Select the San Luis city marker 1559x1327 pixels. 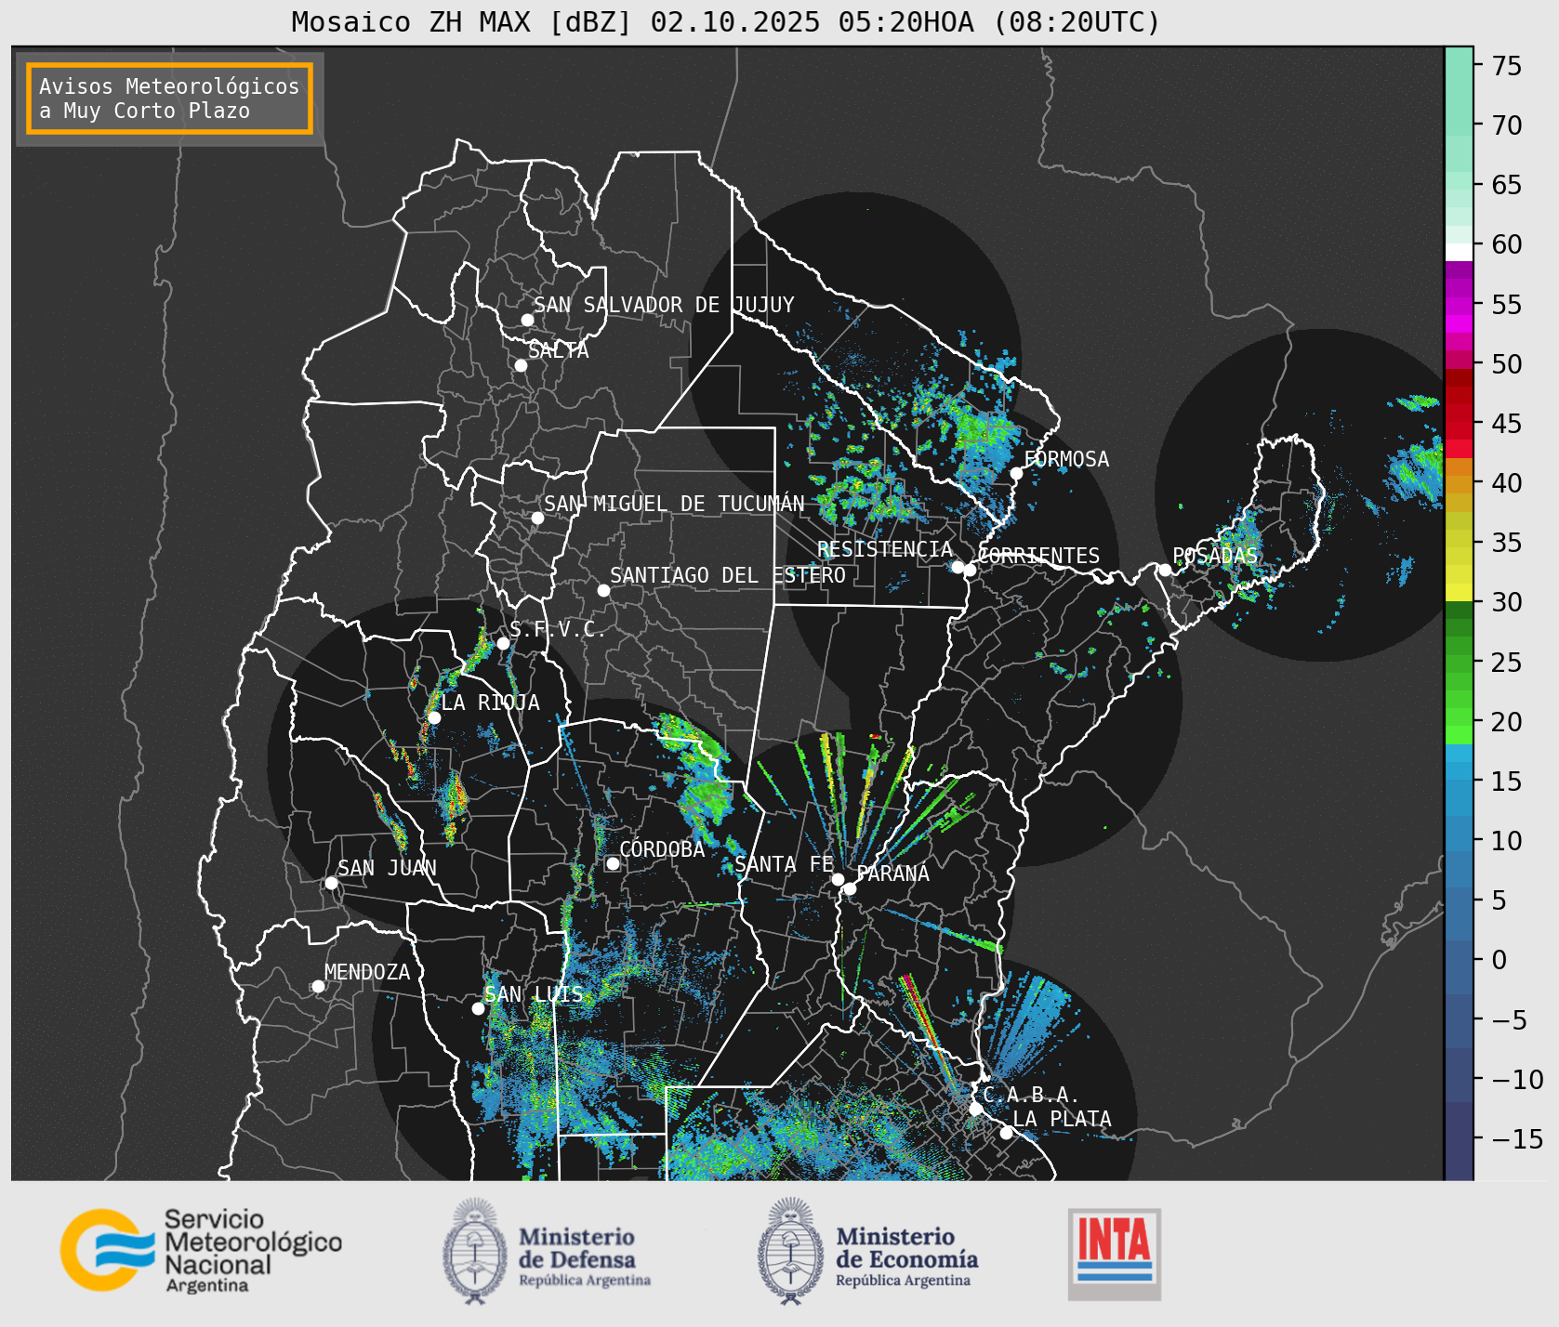478,1008
